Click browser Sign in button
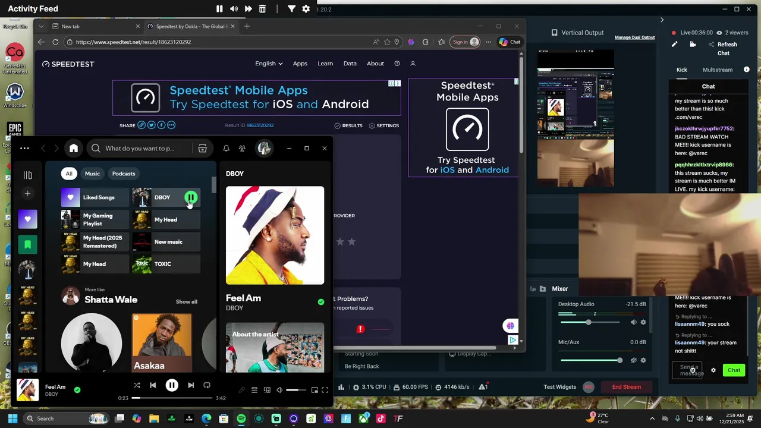The width and height of the screenshot is (761, 428). click(466, 42)
